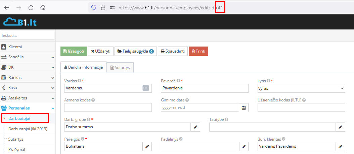
Task: Delete the employee using Trinti button
Action: pyautogui.click(x=198, y=51)
